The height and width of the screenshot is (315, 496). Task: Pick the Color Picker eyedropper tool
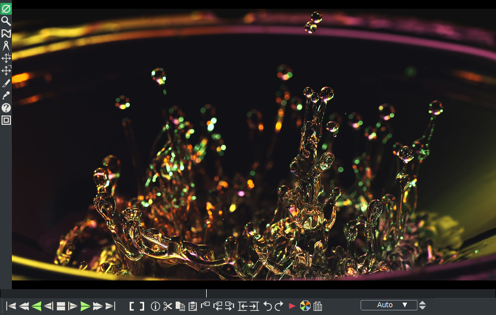coord(6,95)
